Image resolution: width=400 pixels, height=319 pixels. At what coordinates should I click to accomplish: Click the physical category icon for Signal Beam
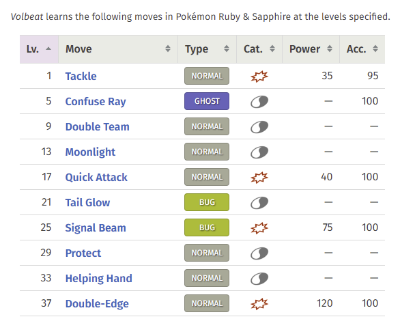259,227
